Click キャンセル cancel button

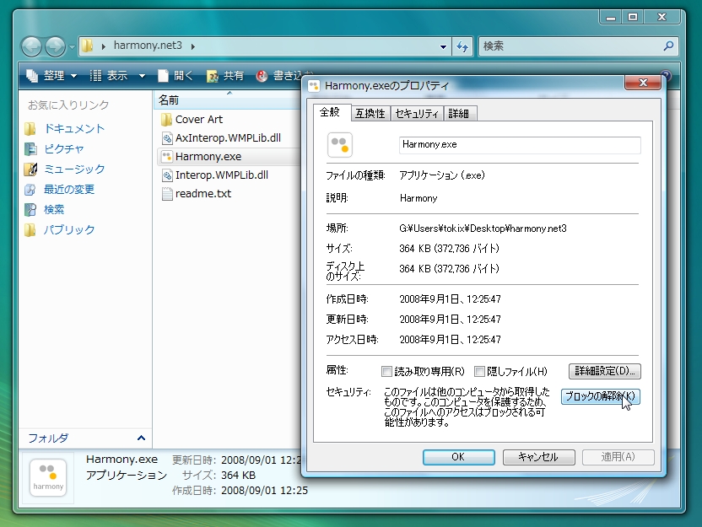point(538,457)
